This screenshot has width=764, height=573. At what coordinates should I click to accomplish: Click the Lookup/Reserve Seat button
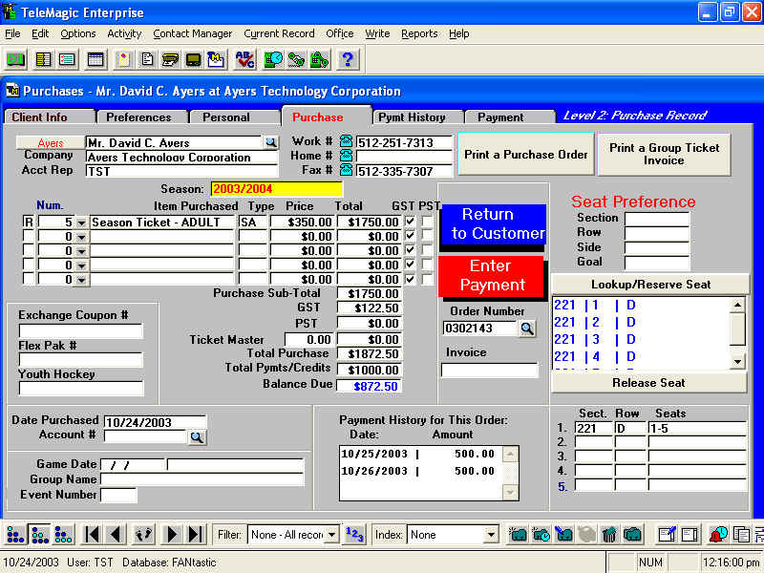tap(650, 285)
